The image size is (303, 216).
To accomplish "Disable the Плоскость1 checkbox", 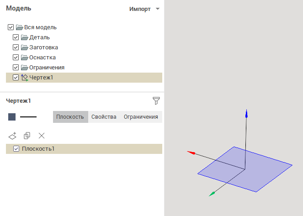I will click(x=16, y=149).
